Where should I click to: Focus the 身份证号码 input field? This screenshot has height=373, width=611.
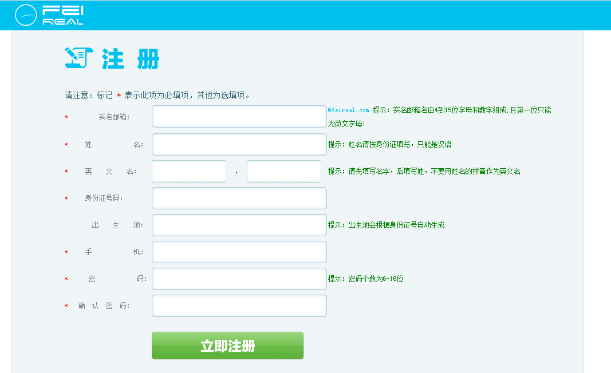tap(239, 198)
